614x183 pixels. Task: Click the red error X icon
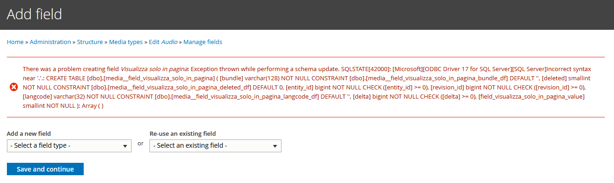click(13, 87)
